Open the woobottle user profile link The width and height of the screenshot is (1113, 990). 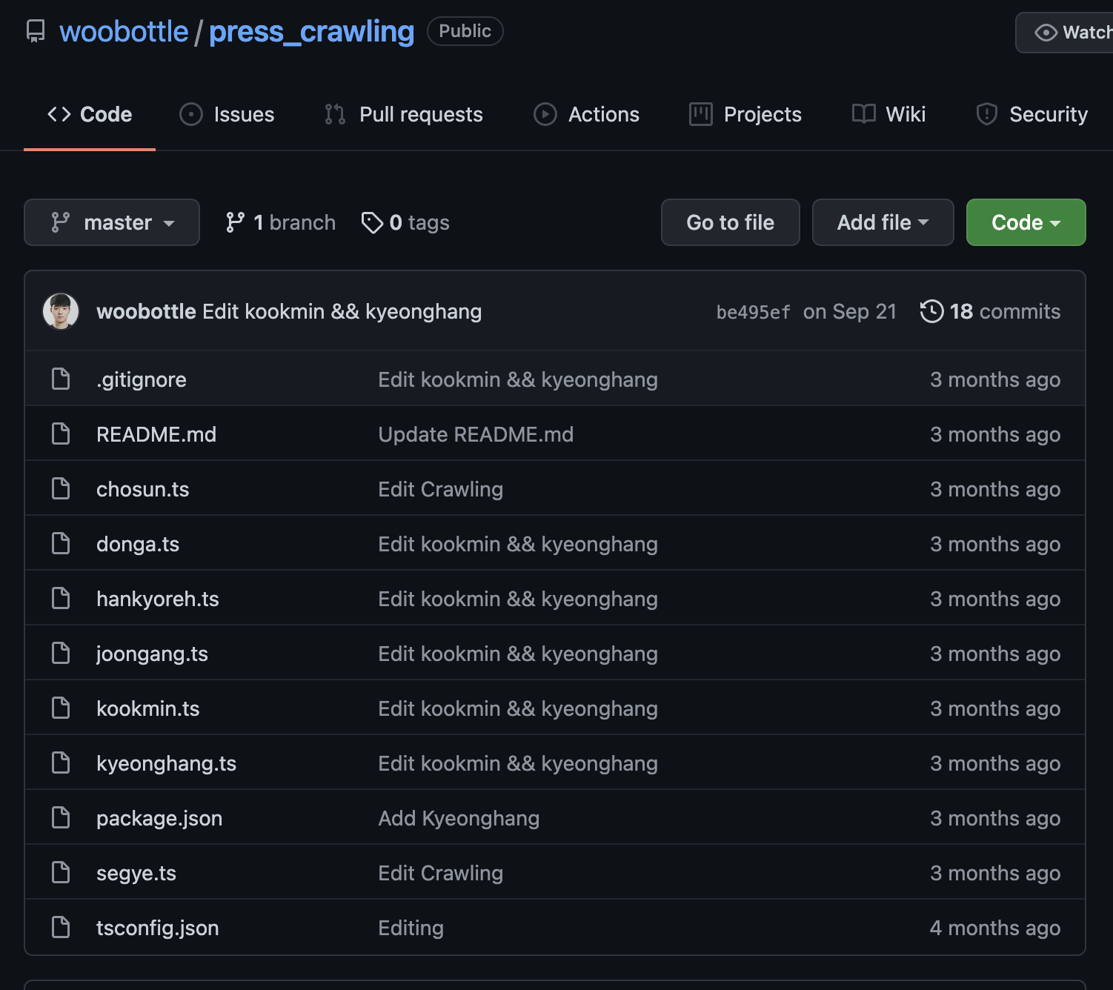124,31
